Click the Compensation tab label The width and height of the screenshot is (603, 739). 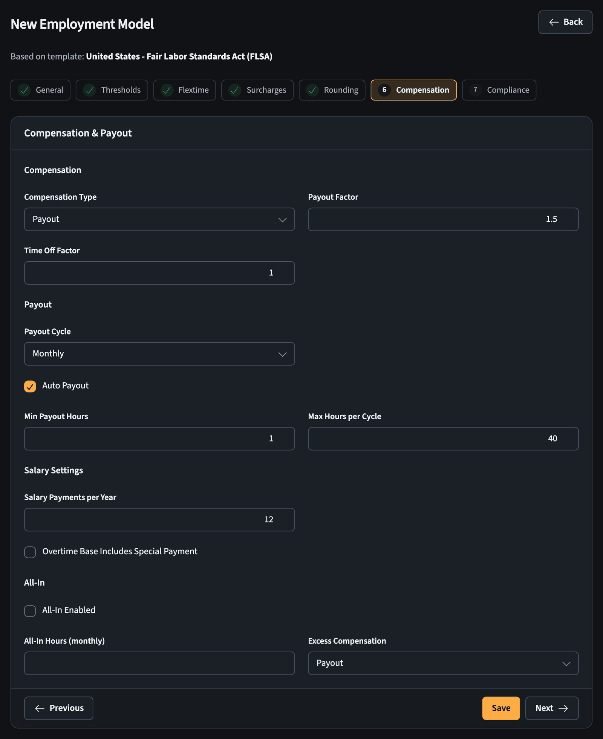coord(422,90)
